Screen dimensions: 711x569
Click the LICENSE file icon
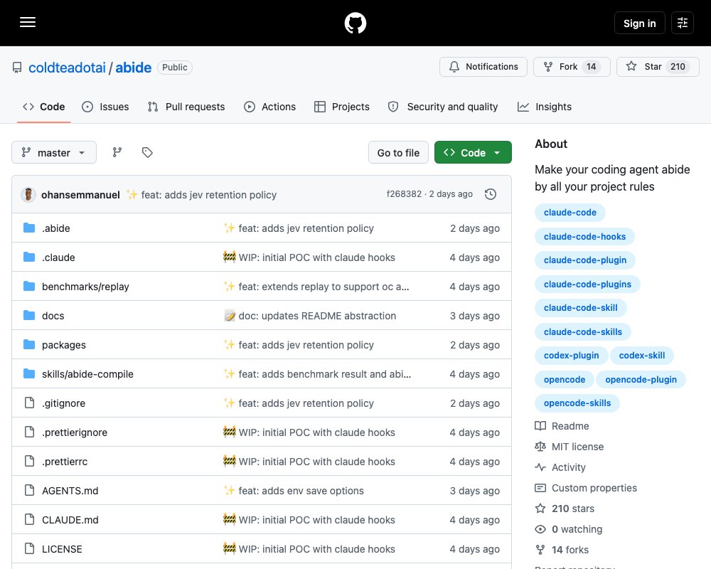tap(29, 548)
